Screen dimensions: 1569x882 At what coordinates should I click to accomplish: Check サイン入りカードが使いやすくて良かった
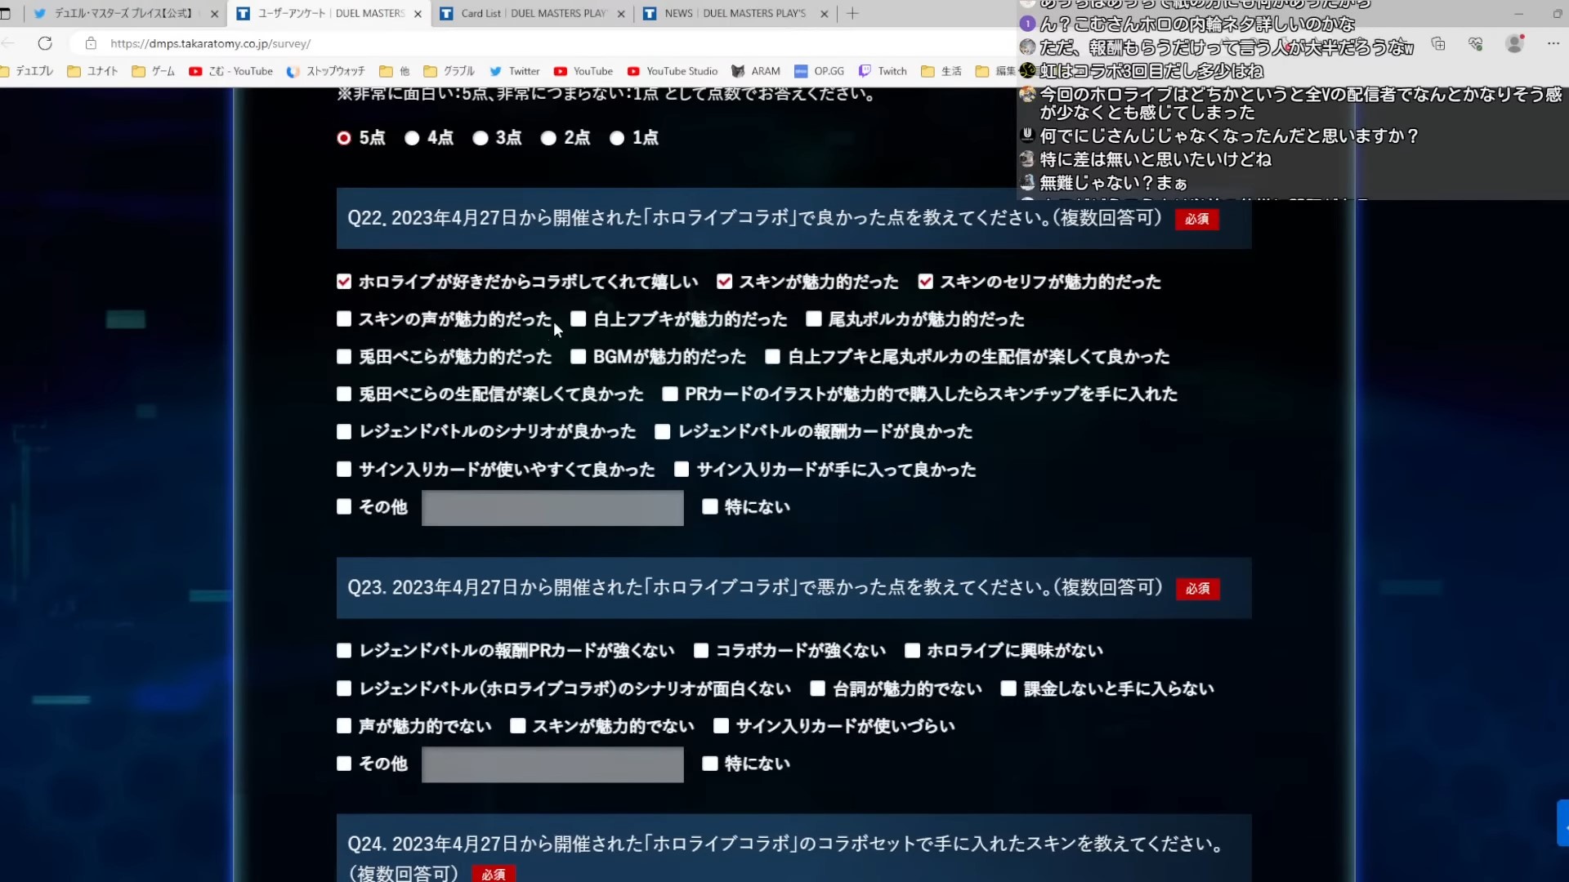(x=344, y=470)
